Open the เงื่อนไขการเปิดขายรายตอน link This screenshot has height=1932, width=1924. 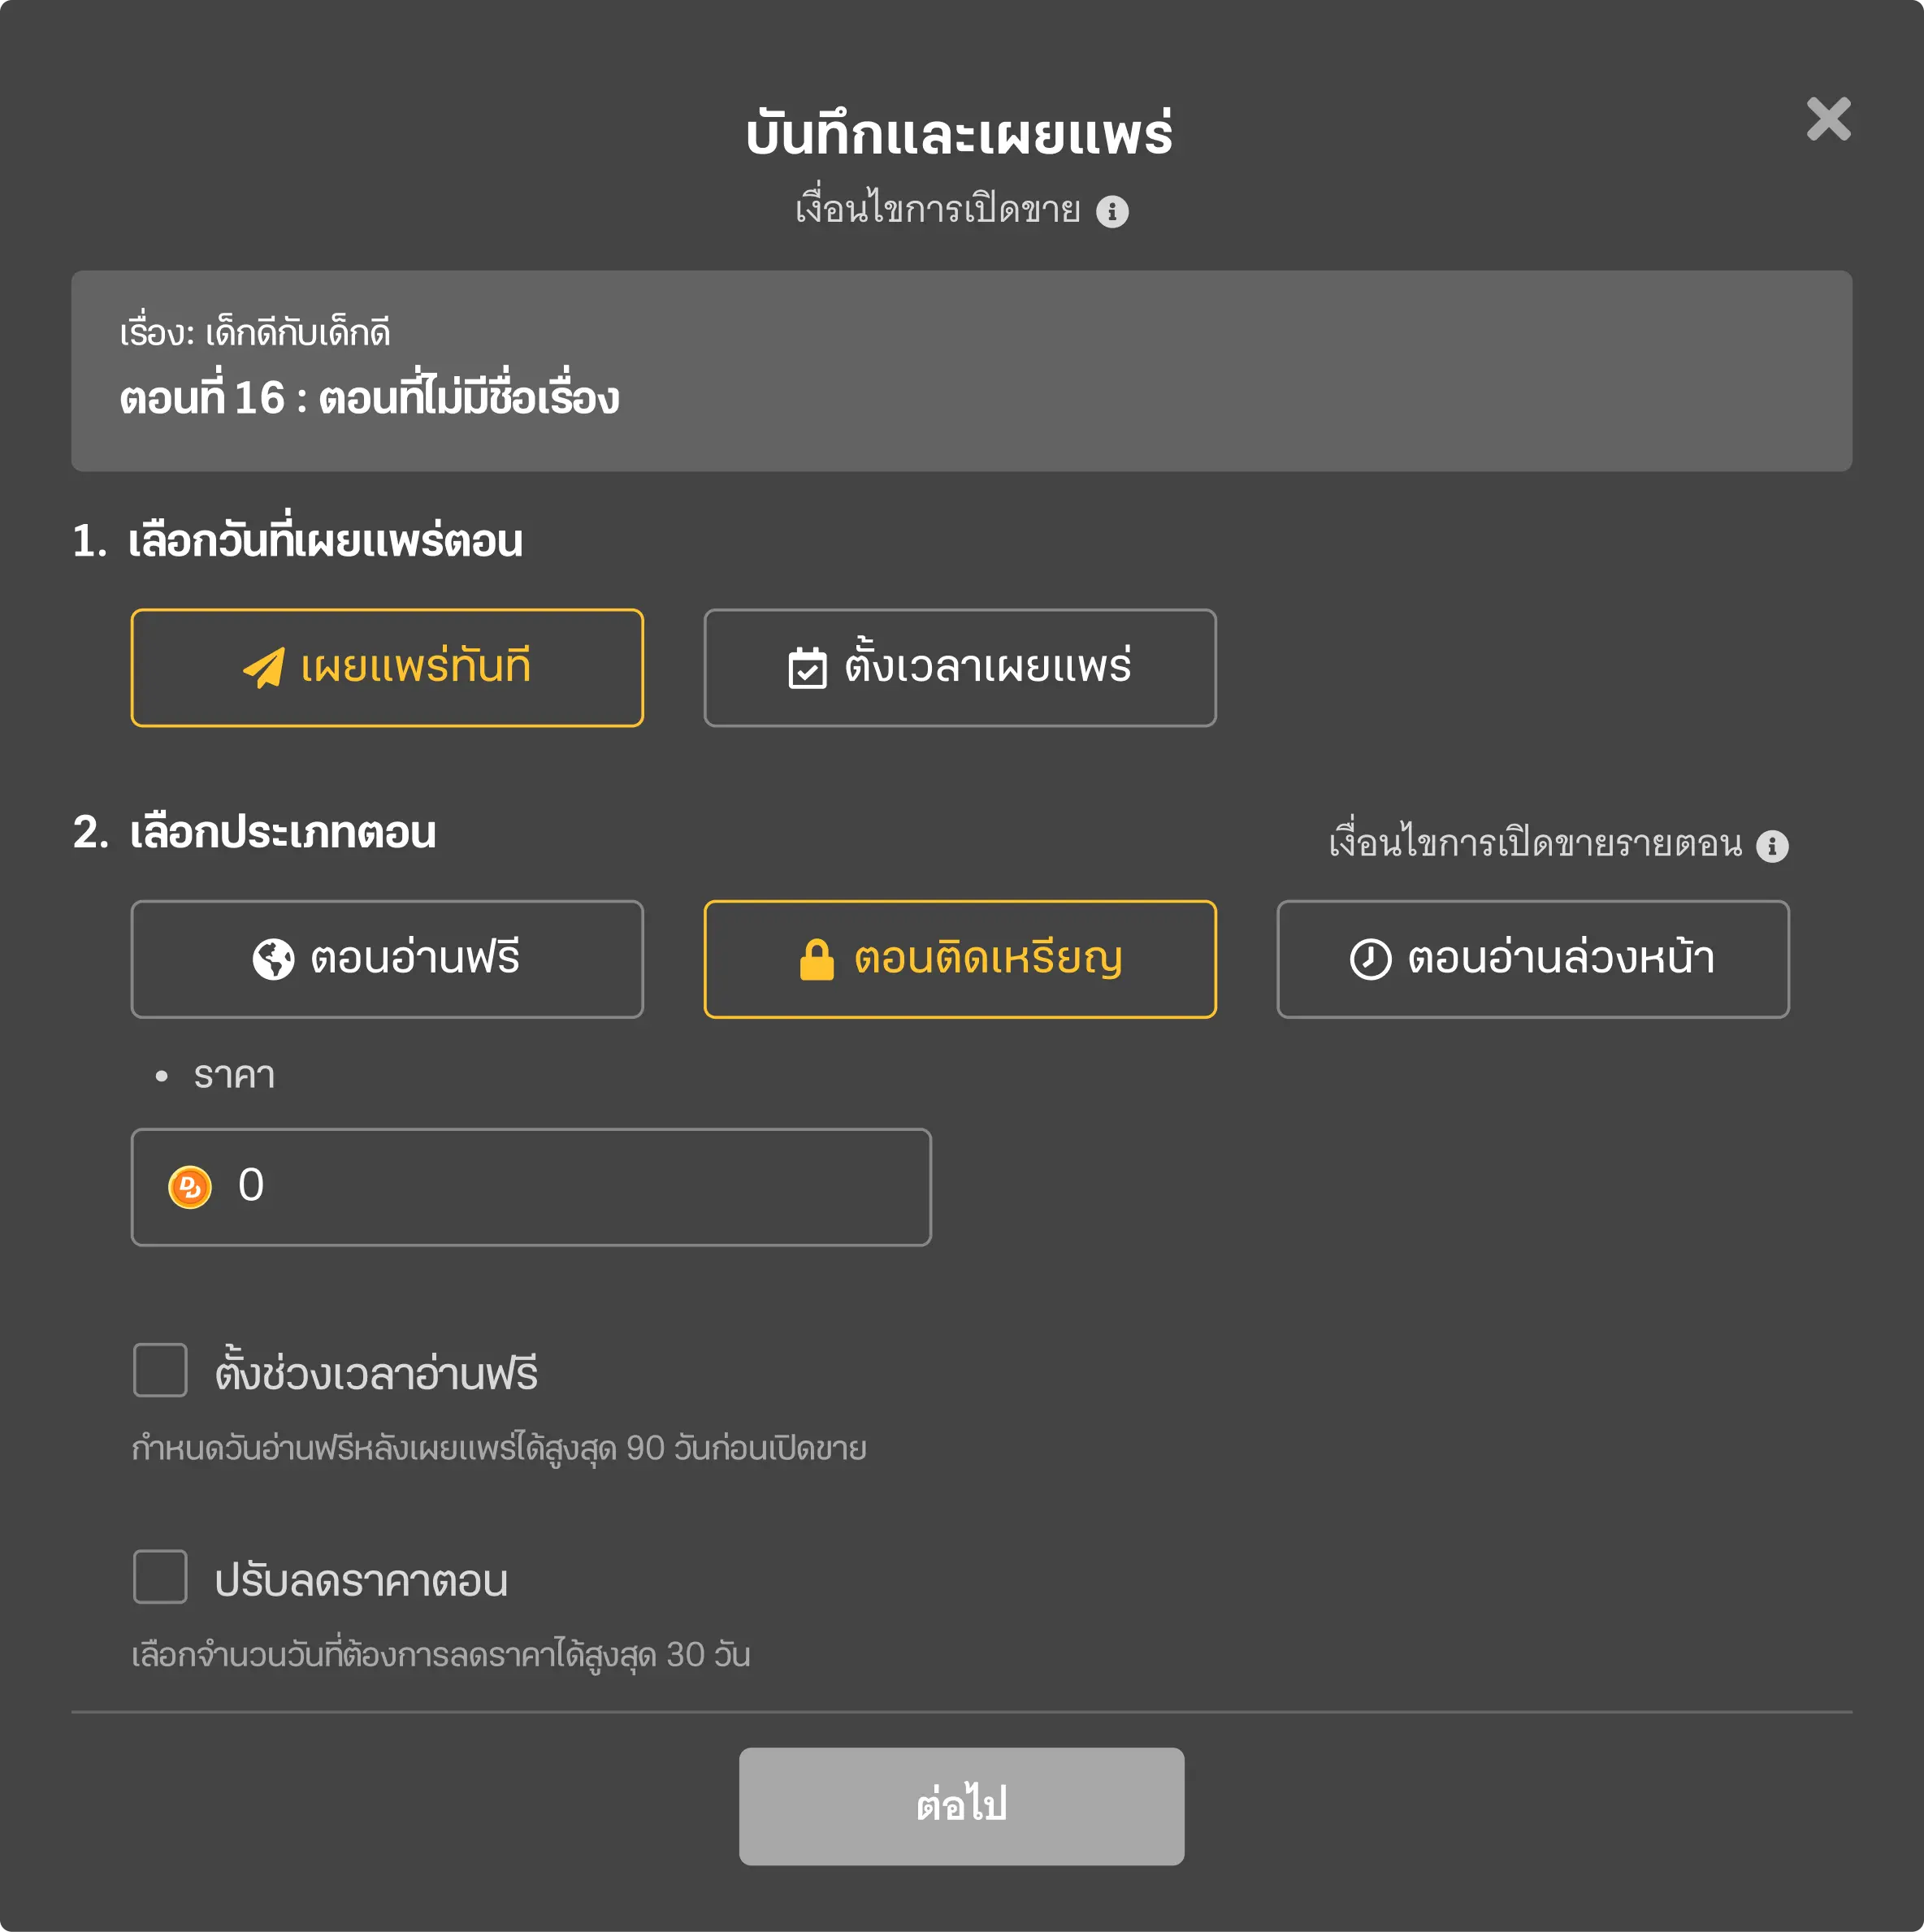[1534, 845]
